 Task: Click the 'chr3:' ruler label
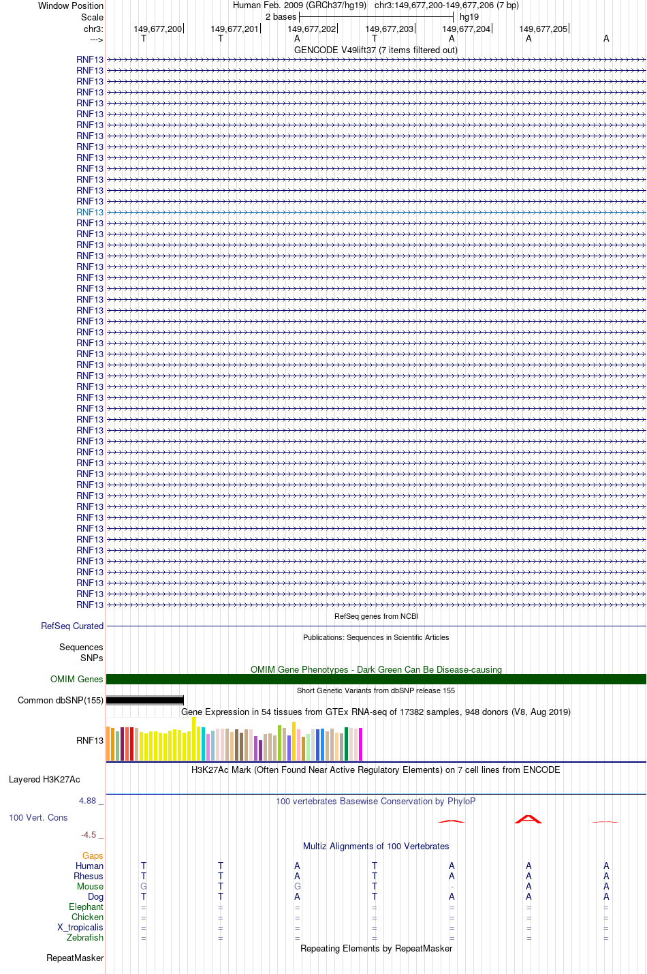click(94, 29)
